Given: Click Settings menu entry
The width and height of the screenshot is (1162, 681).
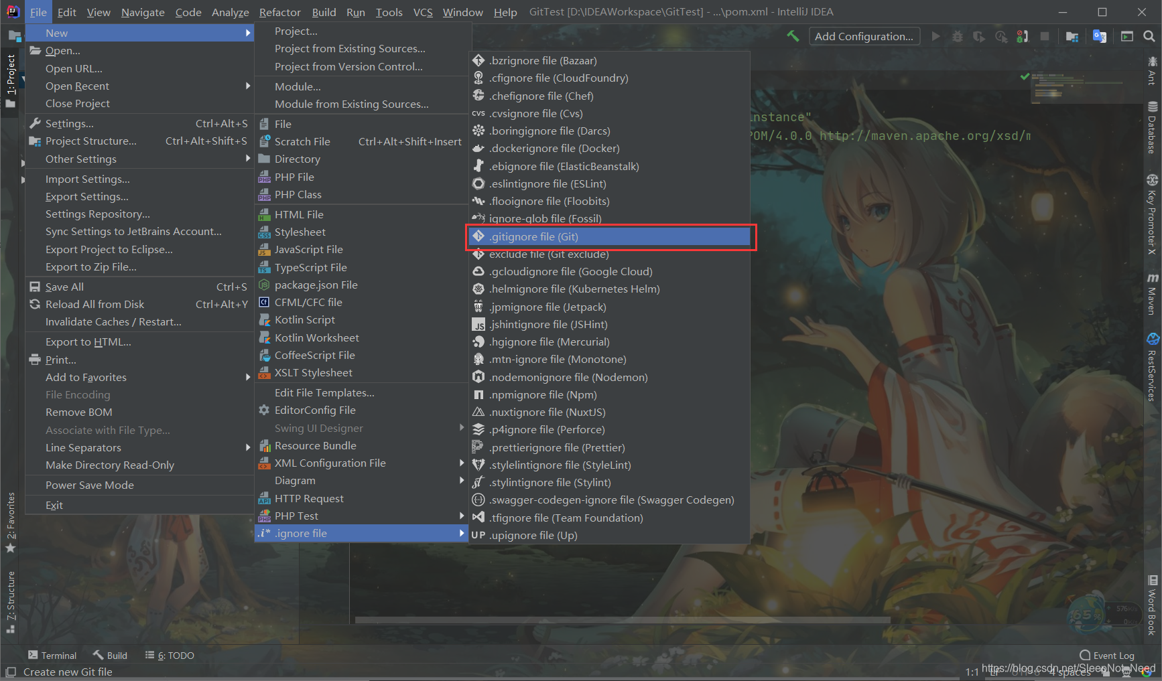Looking at the screenshot, I should (139, 123).
